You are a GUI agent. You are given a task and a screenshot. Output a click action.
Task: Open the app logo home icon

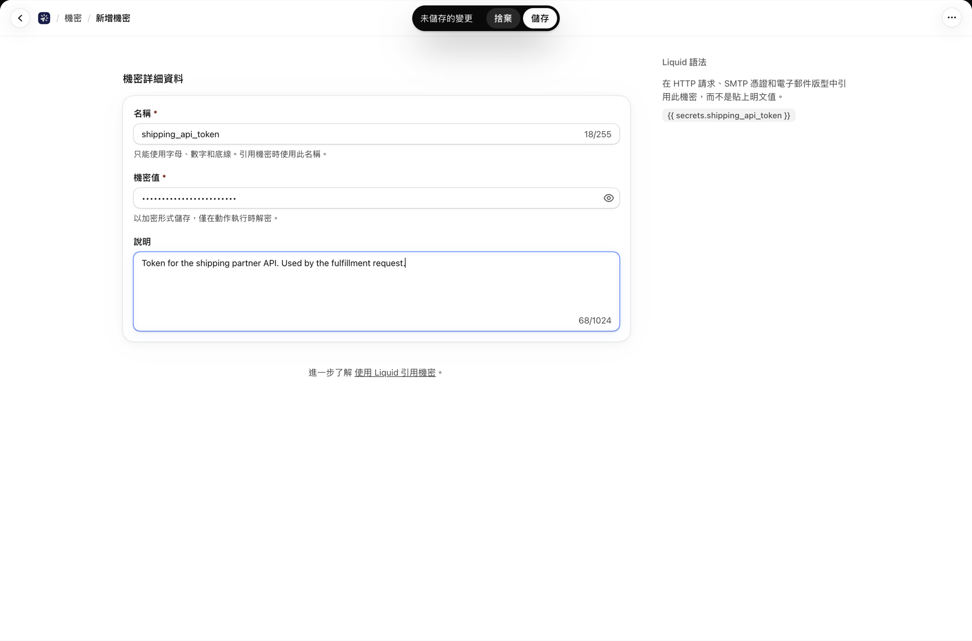coord(44,18)
